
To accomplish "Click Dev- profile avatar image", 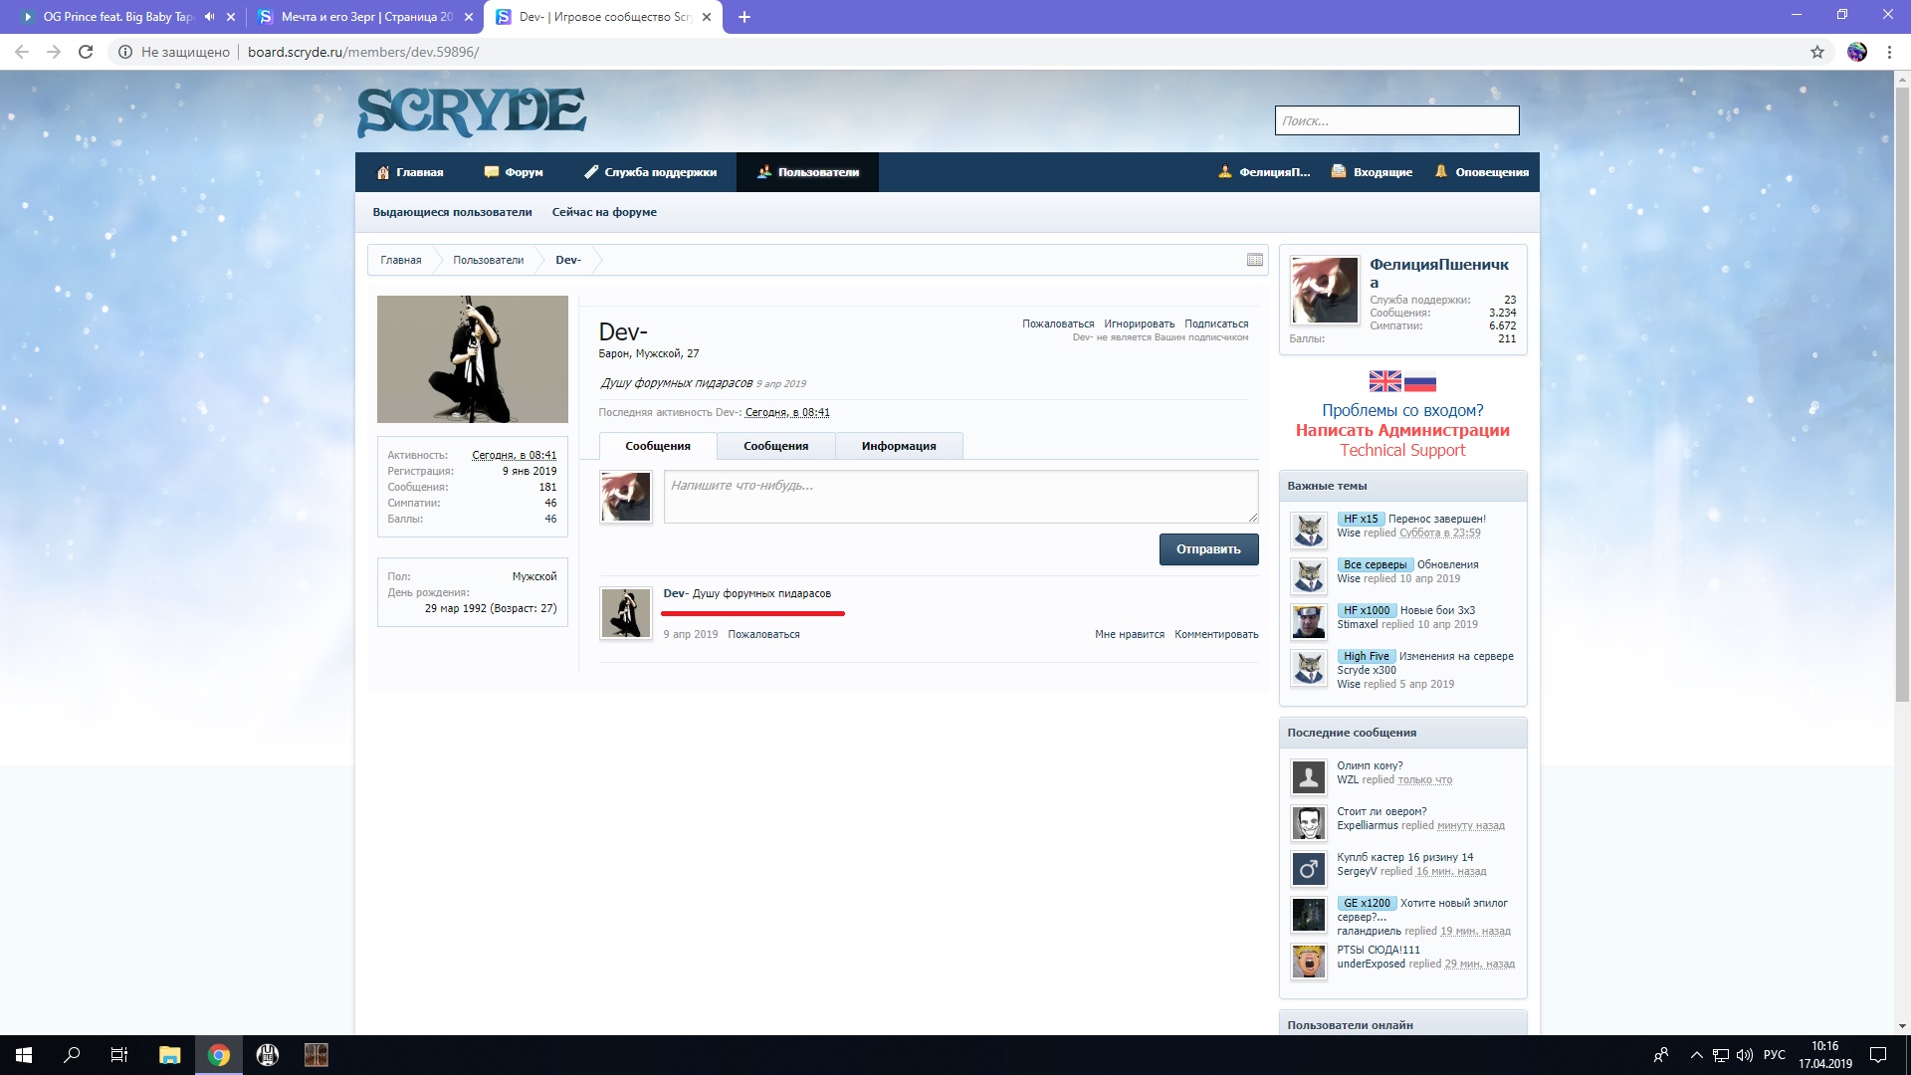I will 472,359.
